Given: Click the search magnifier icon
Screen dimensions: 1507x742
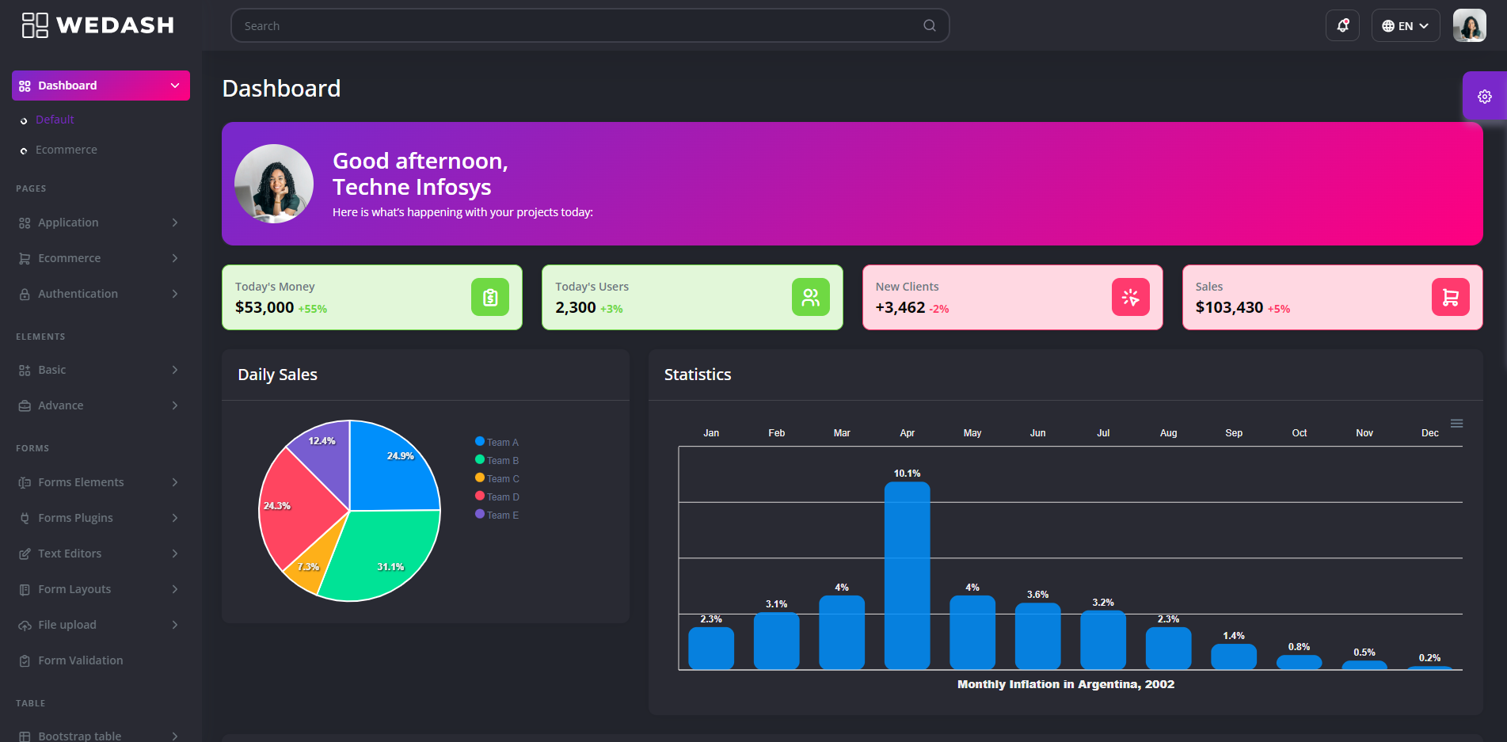Looking at the screenshot, I should tap(929, 25).
